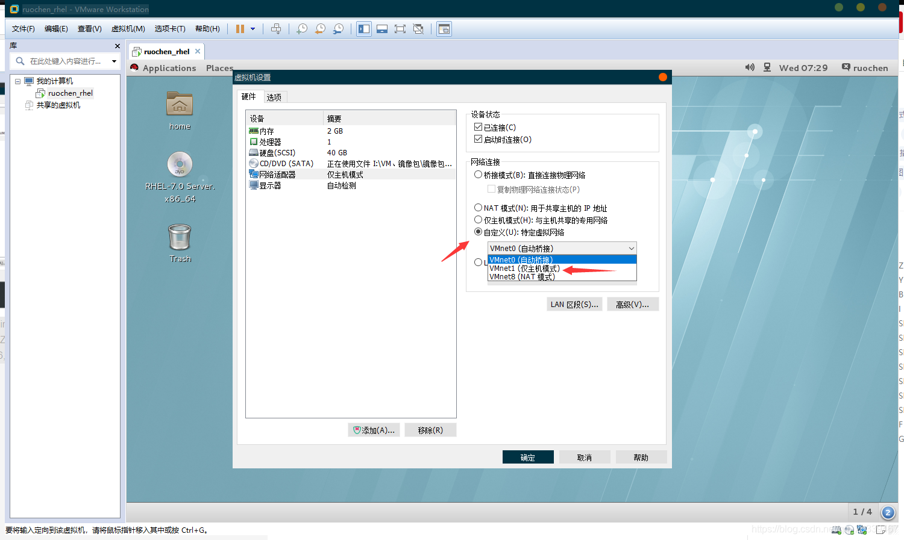Viewport: 904px width, 540px height.
Task: Revert to snapshot using the clock-arrow icon
Action: 320,29
